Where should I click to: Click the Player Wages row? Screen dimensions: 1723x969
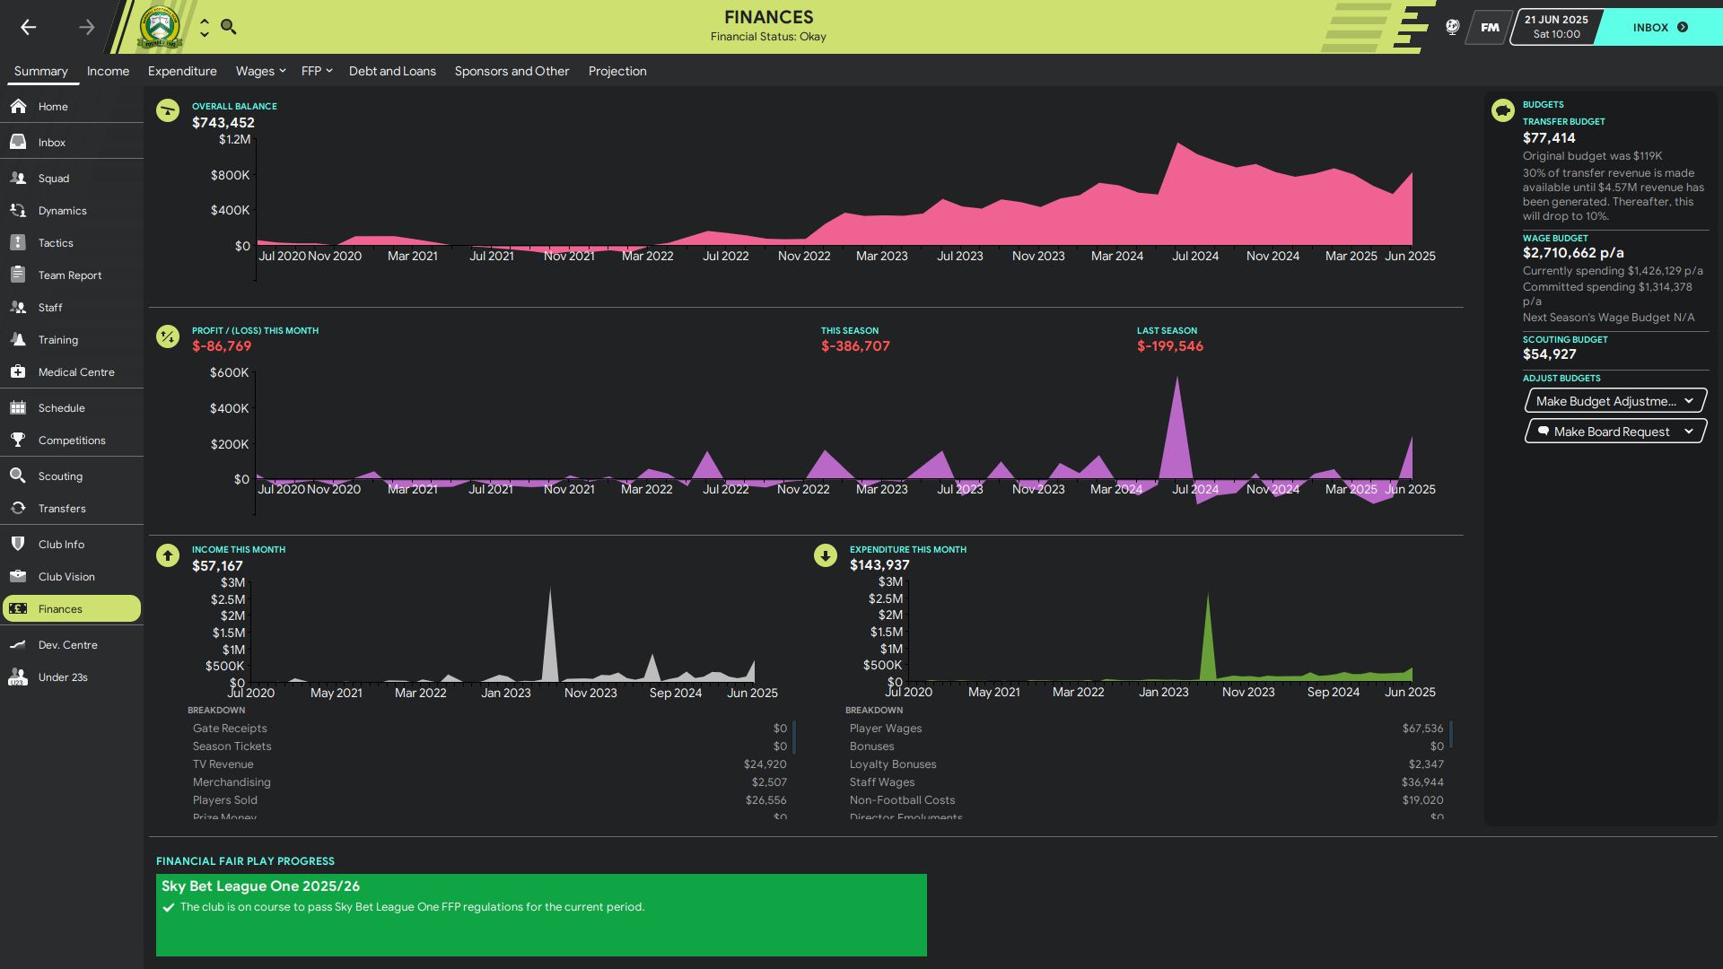click(x=1146, y=729)
